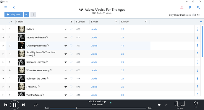
Task: Open the hamburger navigation menu
Action: point(6,7)
